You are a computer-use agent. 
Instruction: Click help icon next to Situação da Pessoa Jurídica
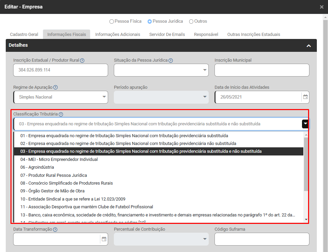click(171, 61)
